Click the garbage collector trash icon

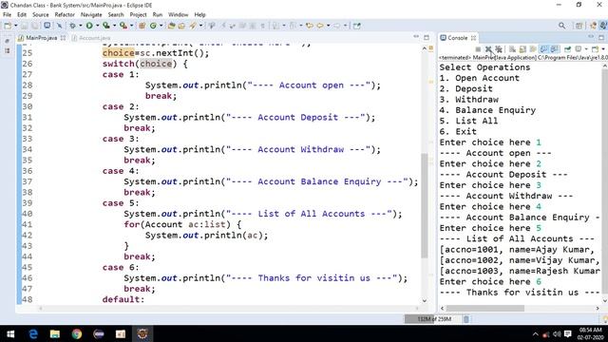point(466,319)
